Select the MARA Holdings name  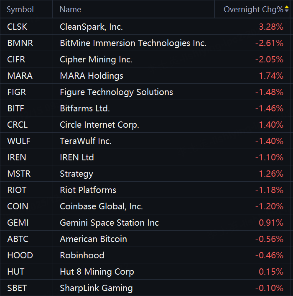[92, 76]
